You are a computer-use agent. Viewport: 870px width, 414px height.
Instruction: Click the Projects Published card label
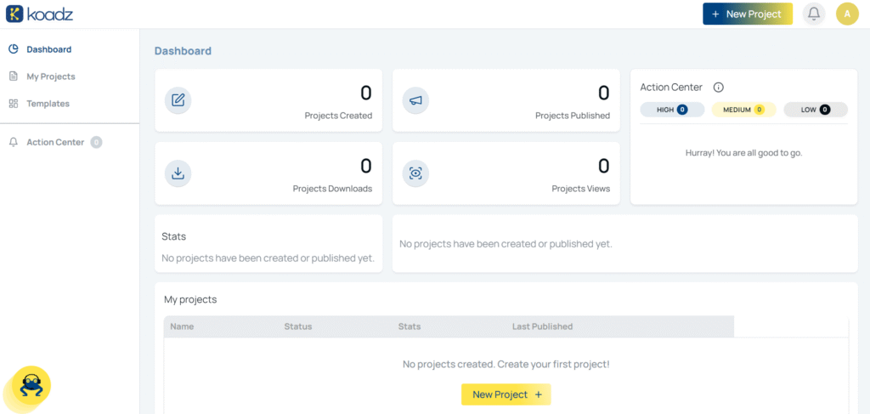573,116
